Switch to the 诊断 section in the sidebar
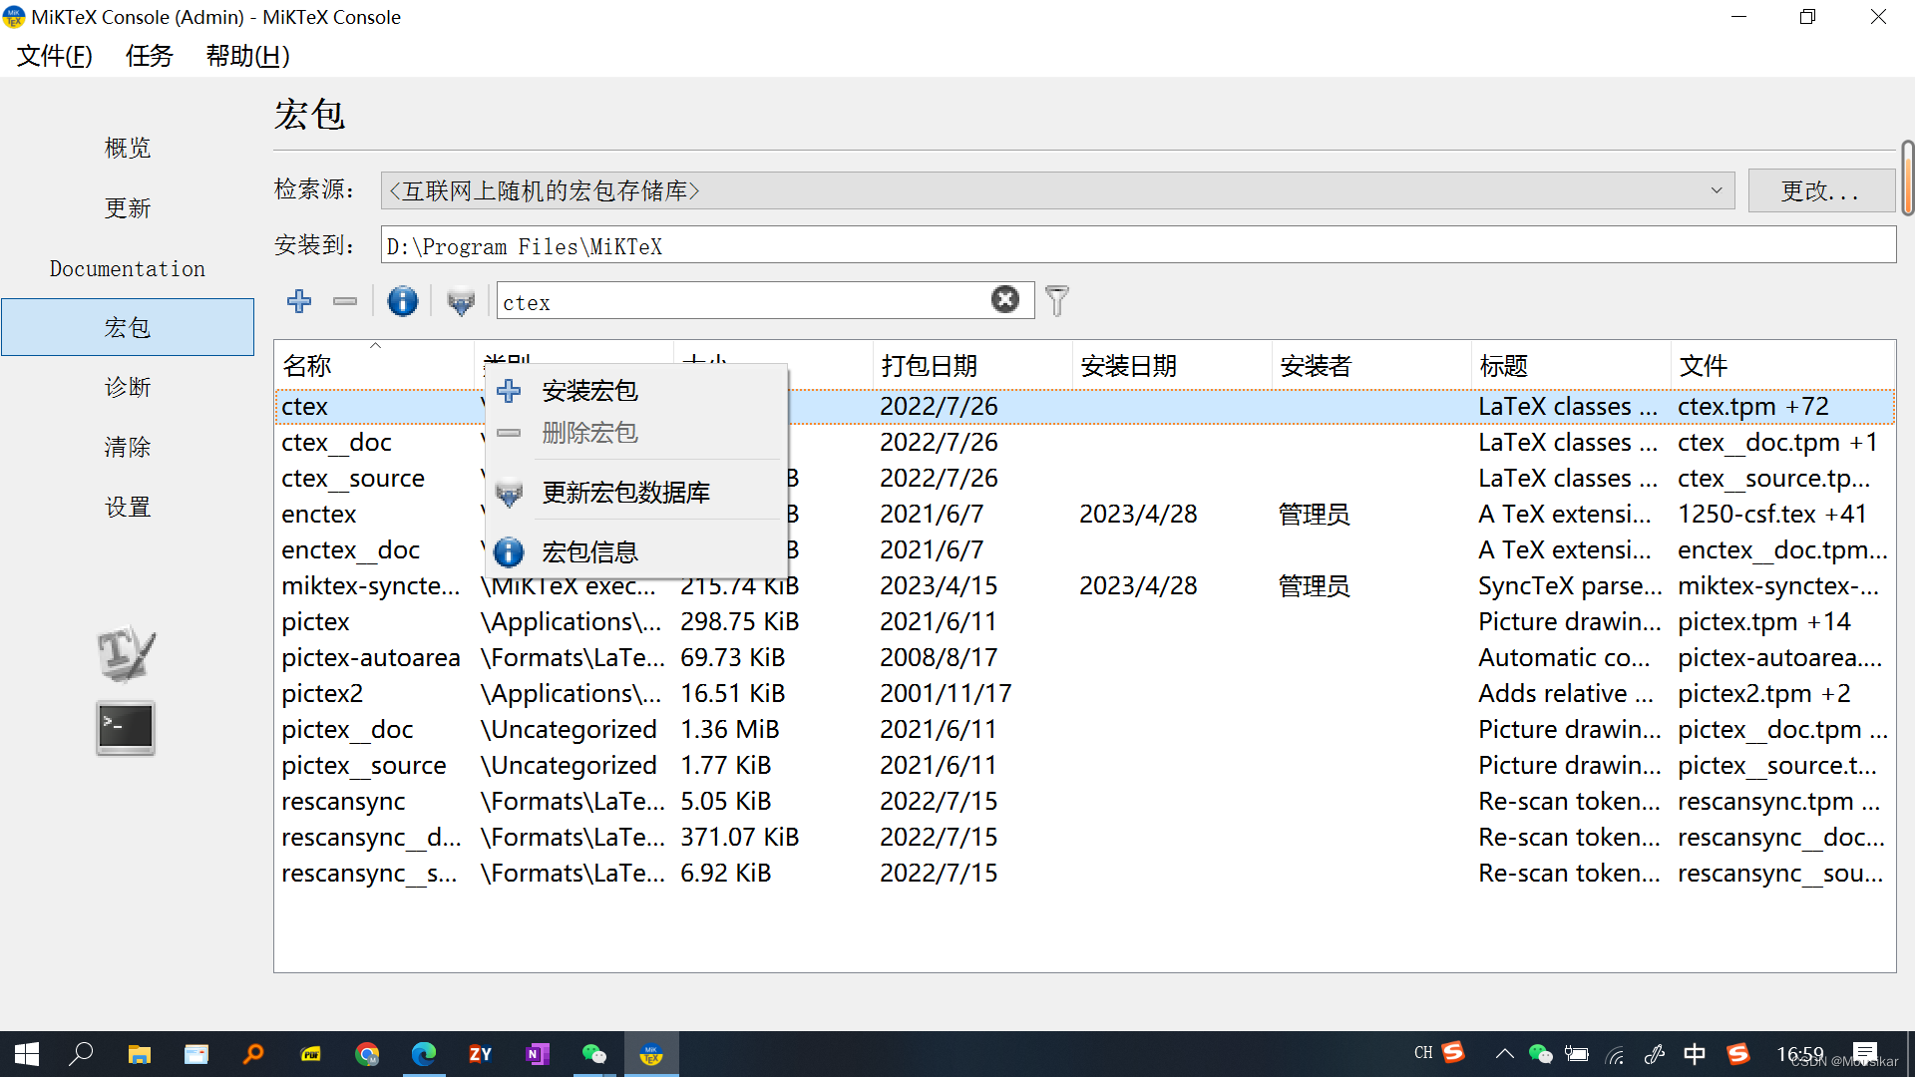 tap(128, 387)
